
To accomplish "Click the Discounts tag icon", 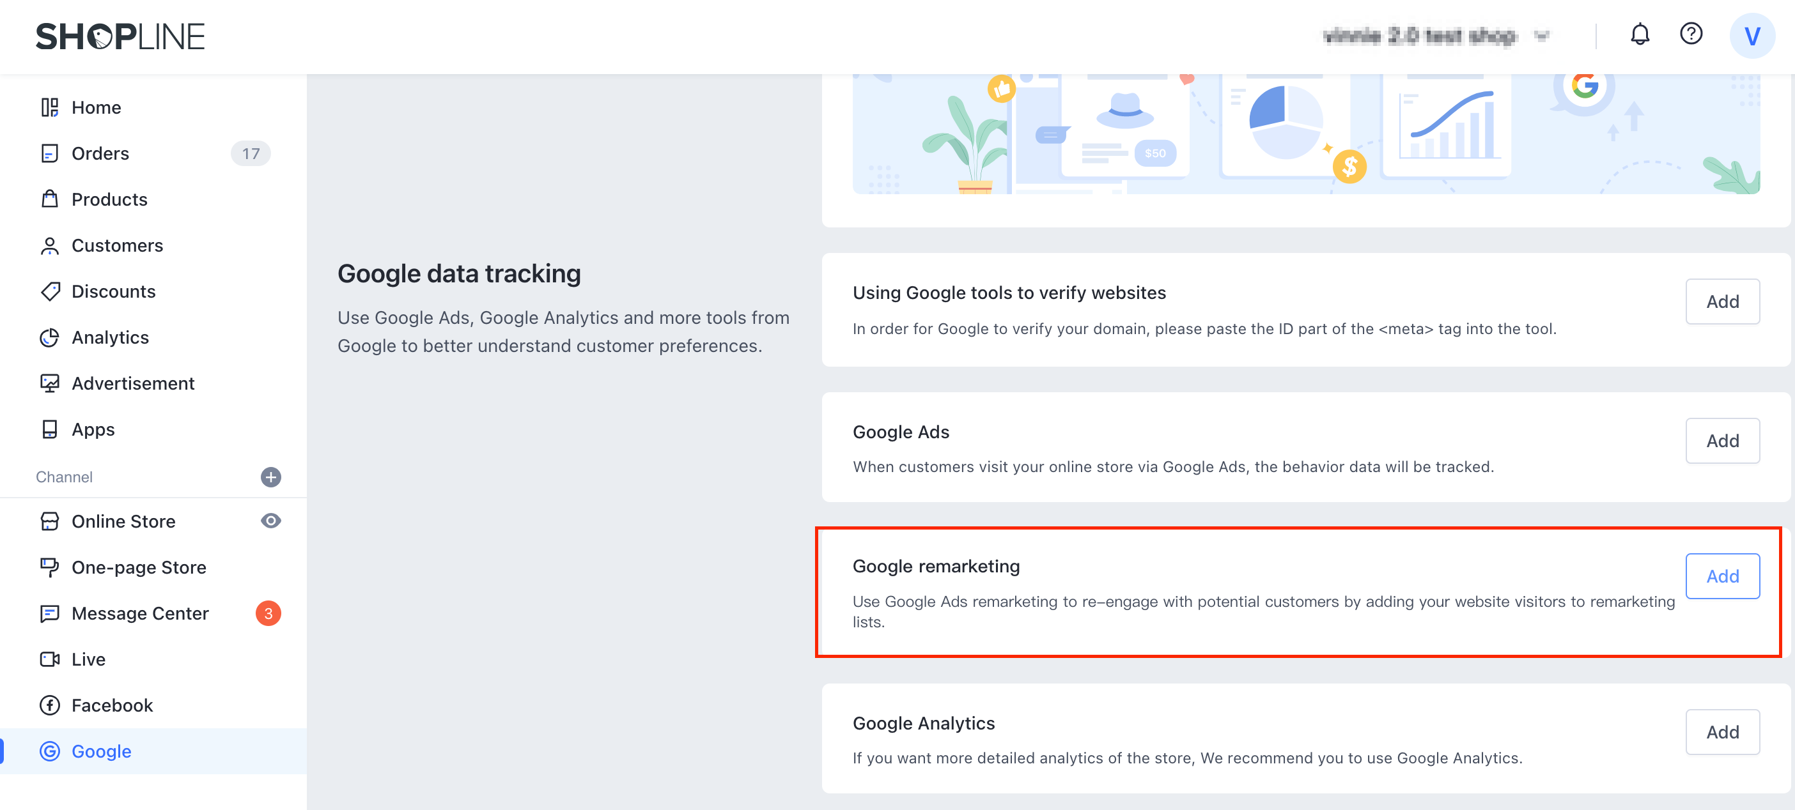I will (49, 291).
